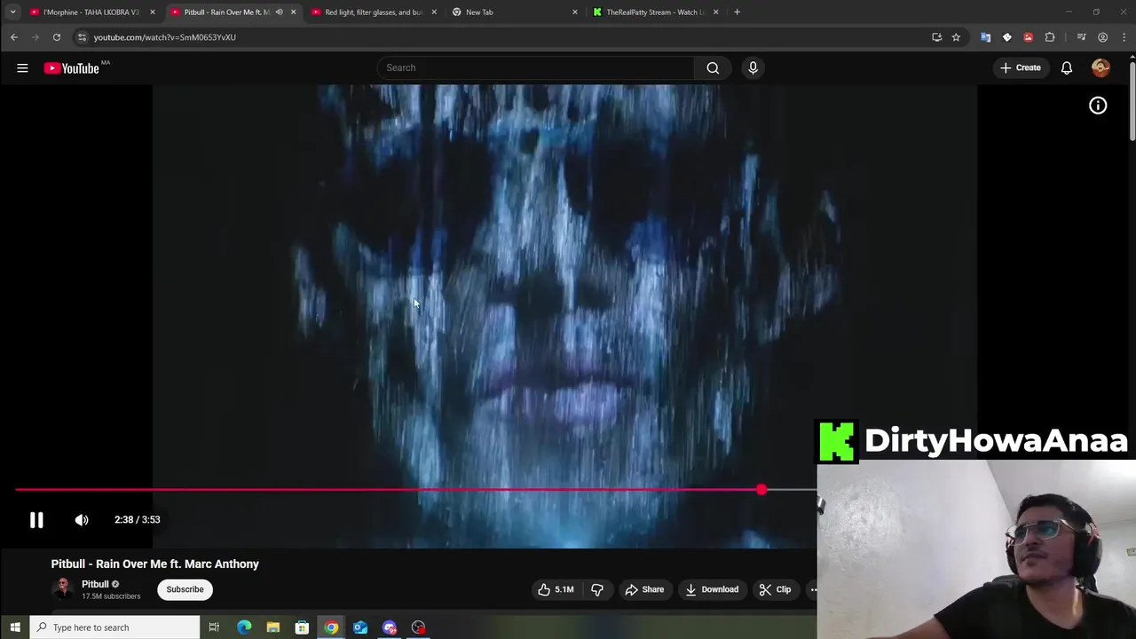Start voice search with the microphone

pyautogui.click(x=753, y=67)
